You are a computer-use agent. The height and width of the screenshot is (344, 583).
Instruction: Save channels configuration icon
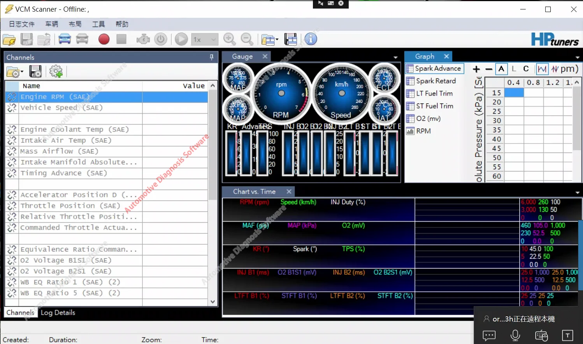coord(35,72)
